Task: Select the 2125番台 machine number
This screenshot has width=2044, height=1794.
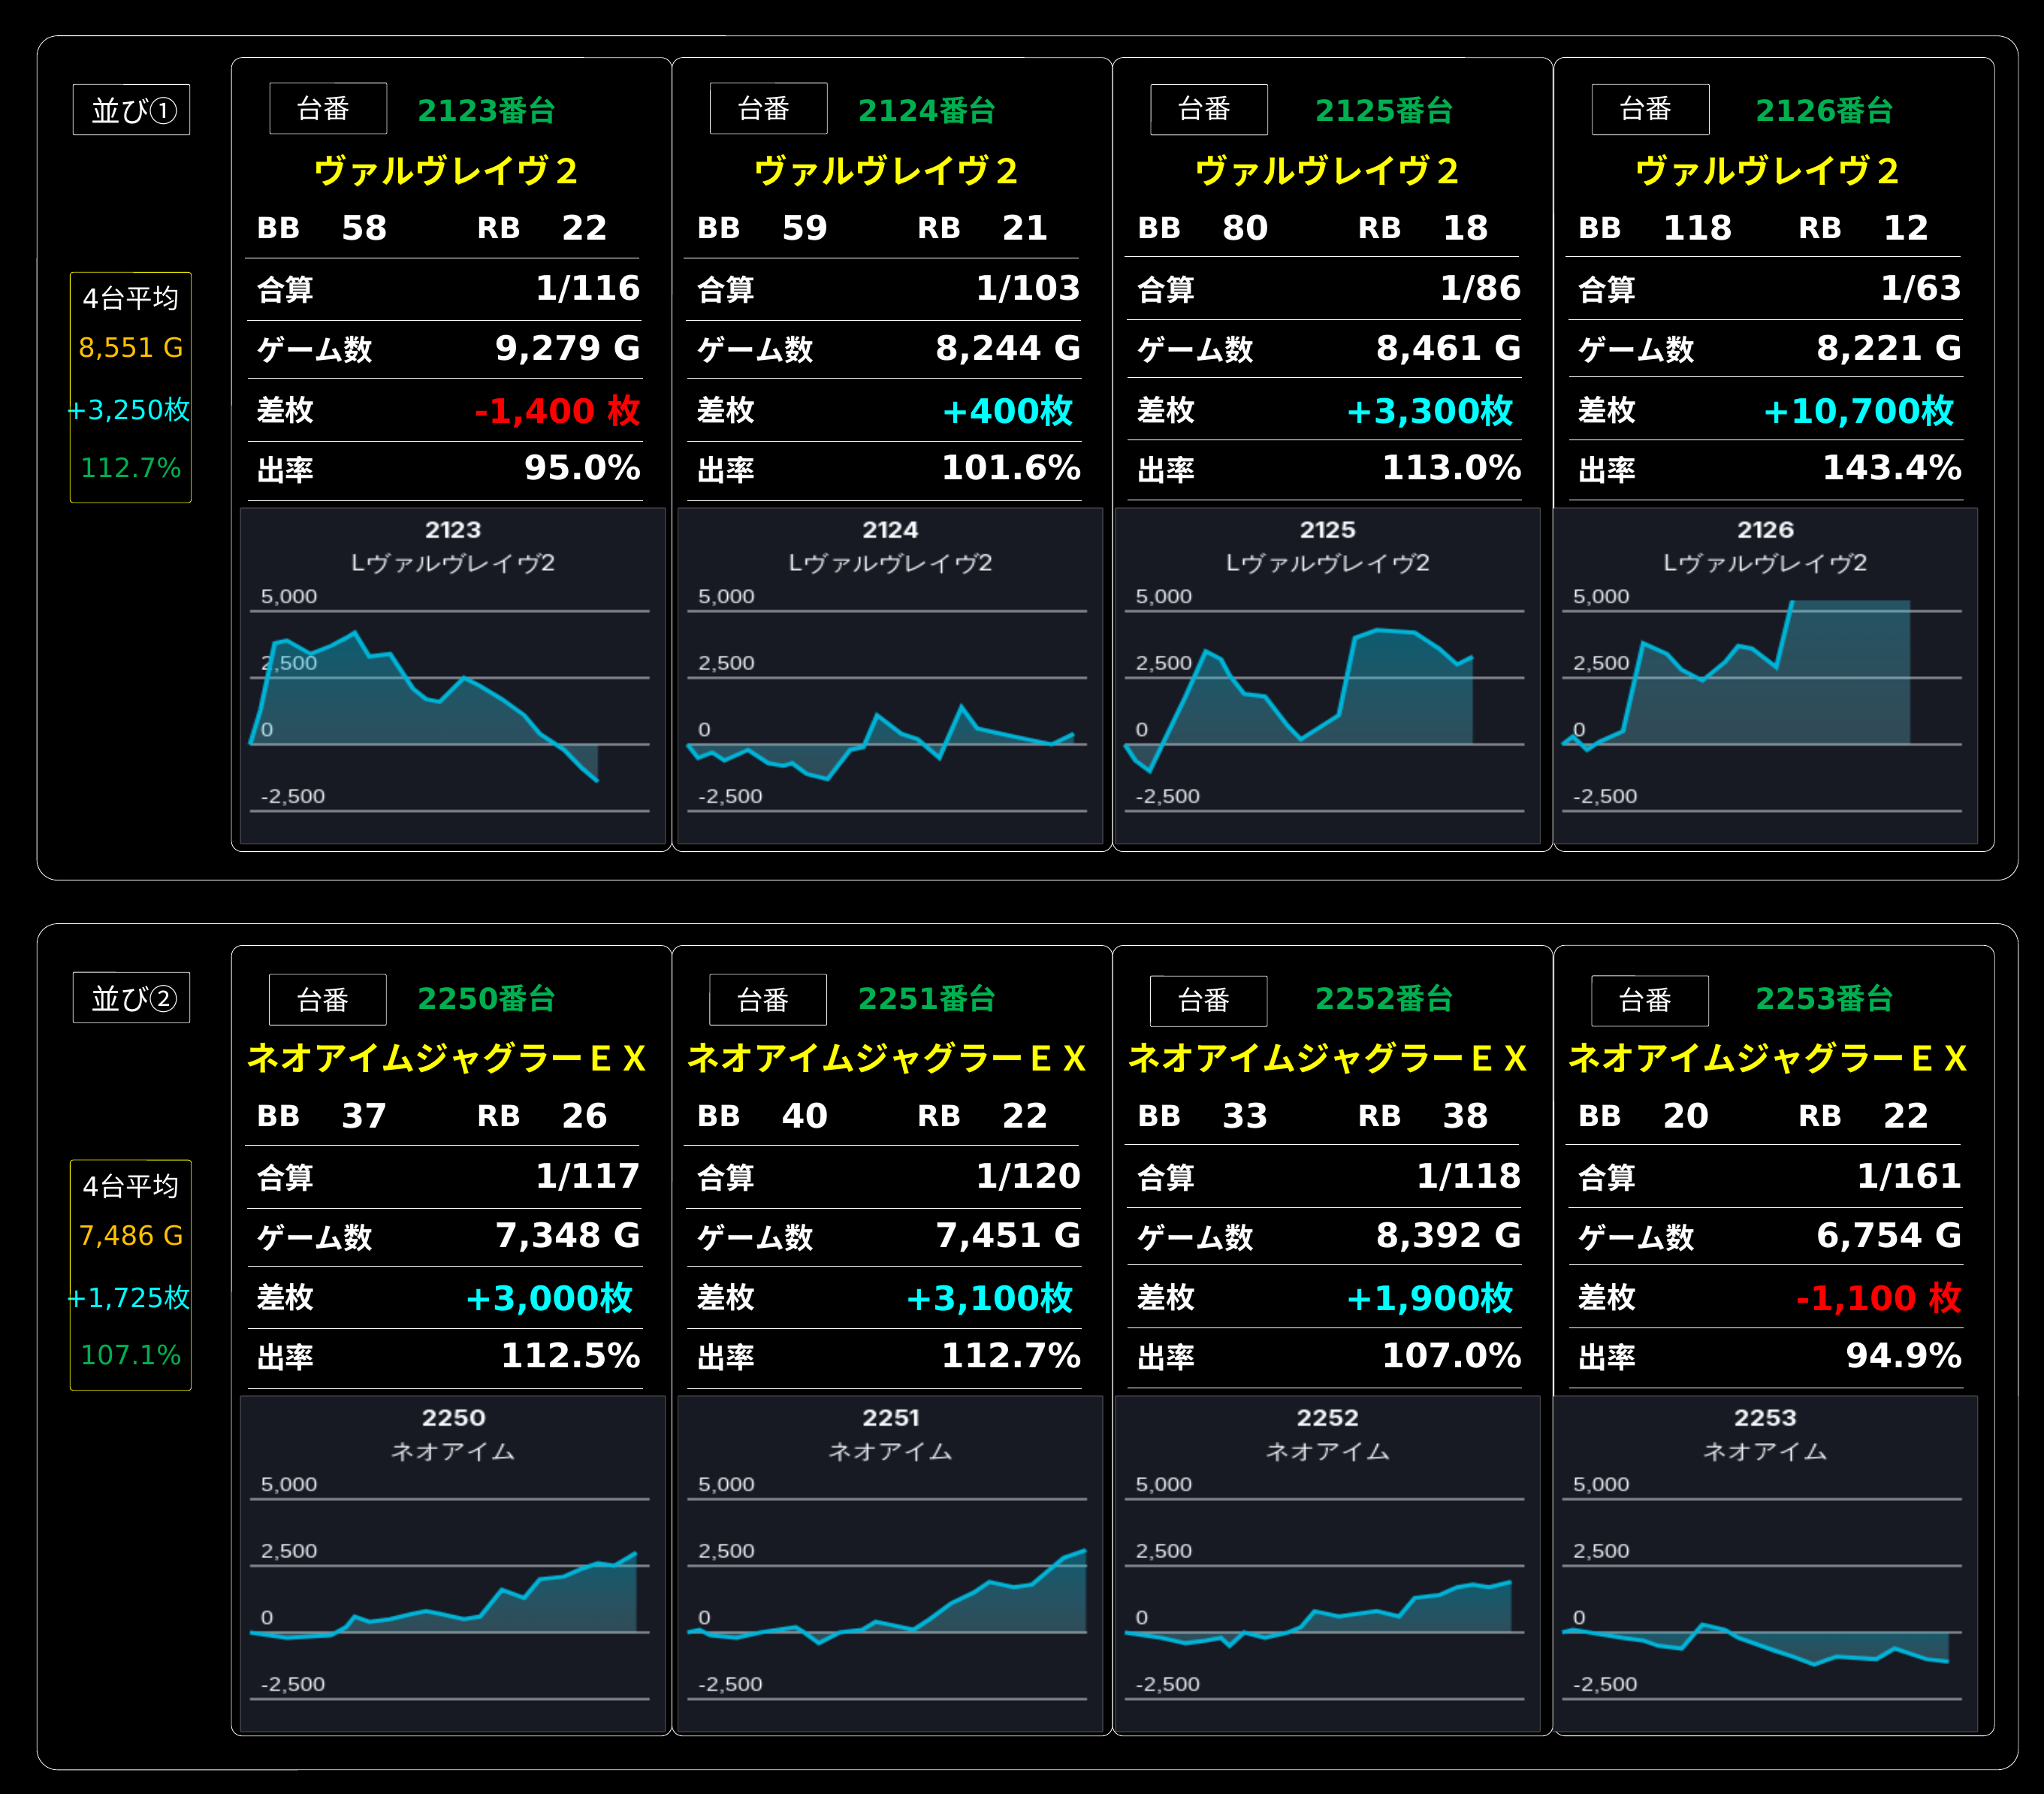Action: click(x=1384, y=110)
